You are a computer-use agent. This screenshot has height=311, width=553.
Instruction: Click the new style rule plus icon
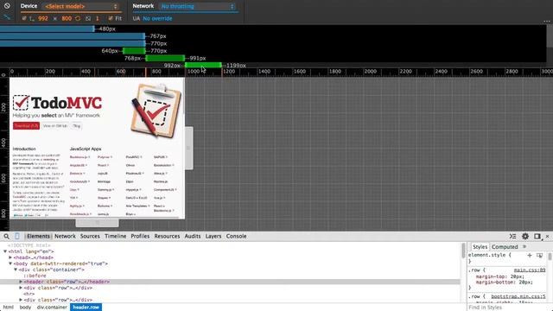(530, 255)
